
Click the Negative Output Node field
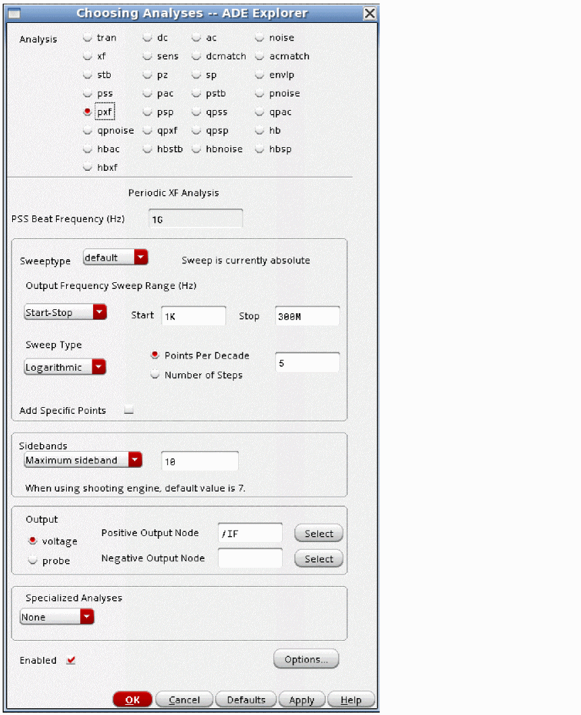tap(250, 558)
